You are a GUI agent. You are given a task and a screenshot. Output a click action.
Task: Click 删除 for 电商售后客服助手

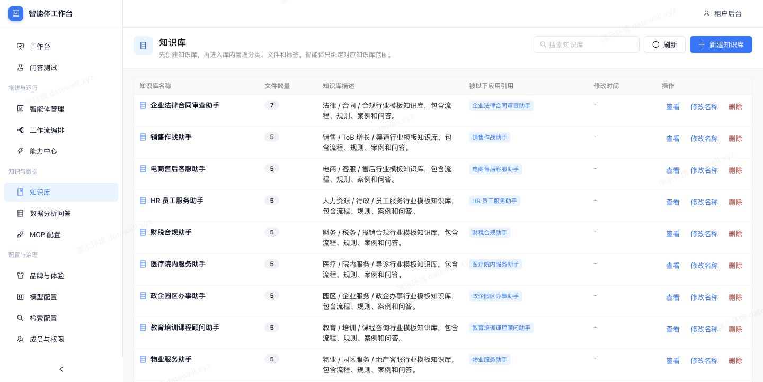click(x=735, y=170)
